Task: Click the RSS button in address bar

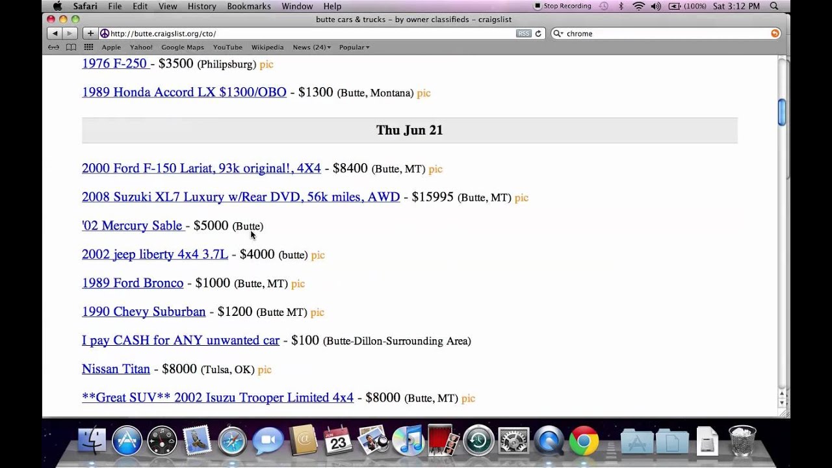Action: click(x=523, y=33)
